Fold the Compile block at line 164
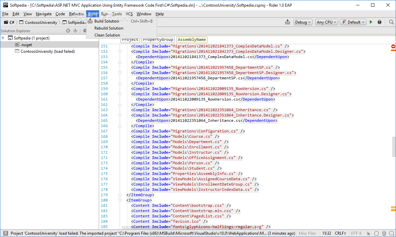 pos(120,115)
